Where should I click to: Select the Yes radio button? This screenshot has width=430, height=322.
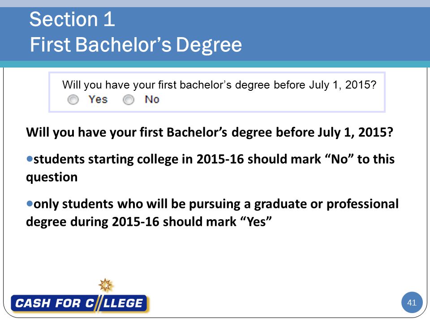(x=73, y=100)
